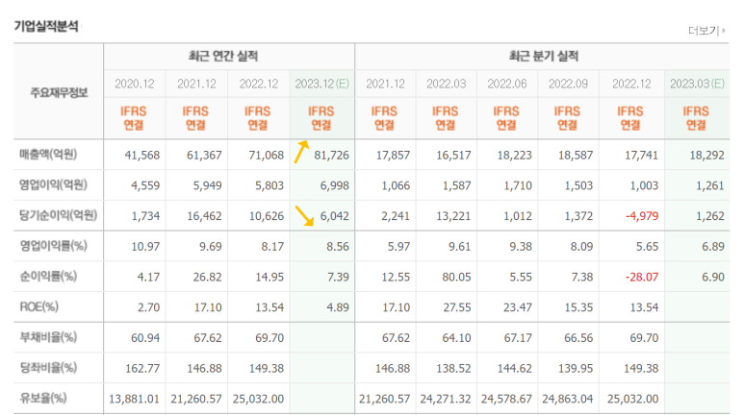Screen dimensions: 744x415
Task: Open the 더보기 link
Action: click(x=704, y=31)
